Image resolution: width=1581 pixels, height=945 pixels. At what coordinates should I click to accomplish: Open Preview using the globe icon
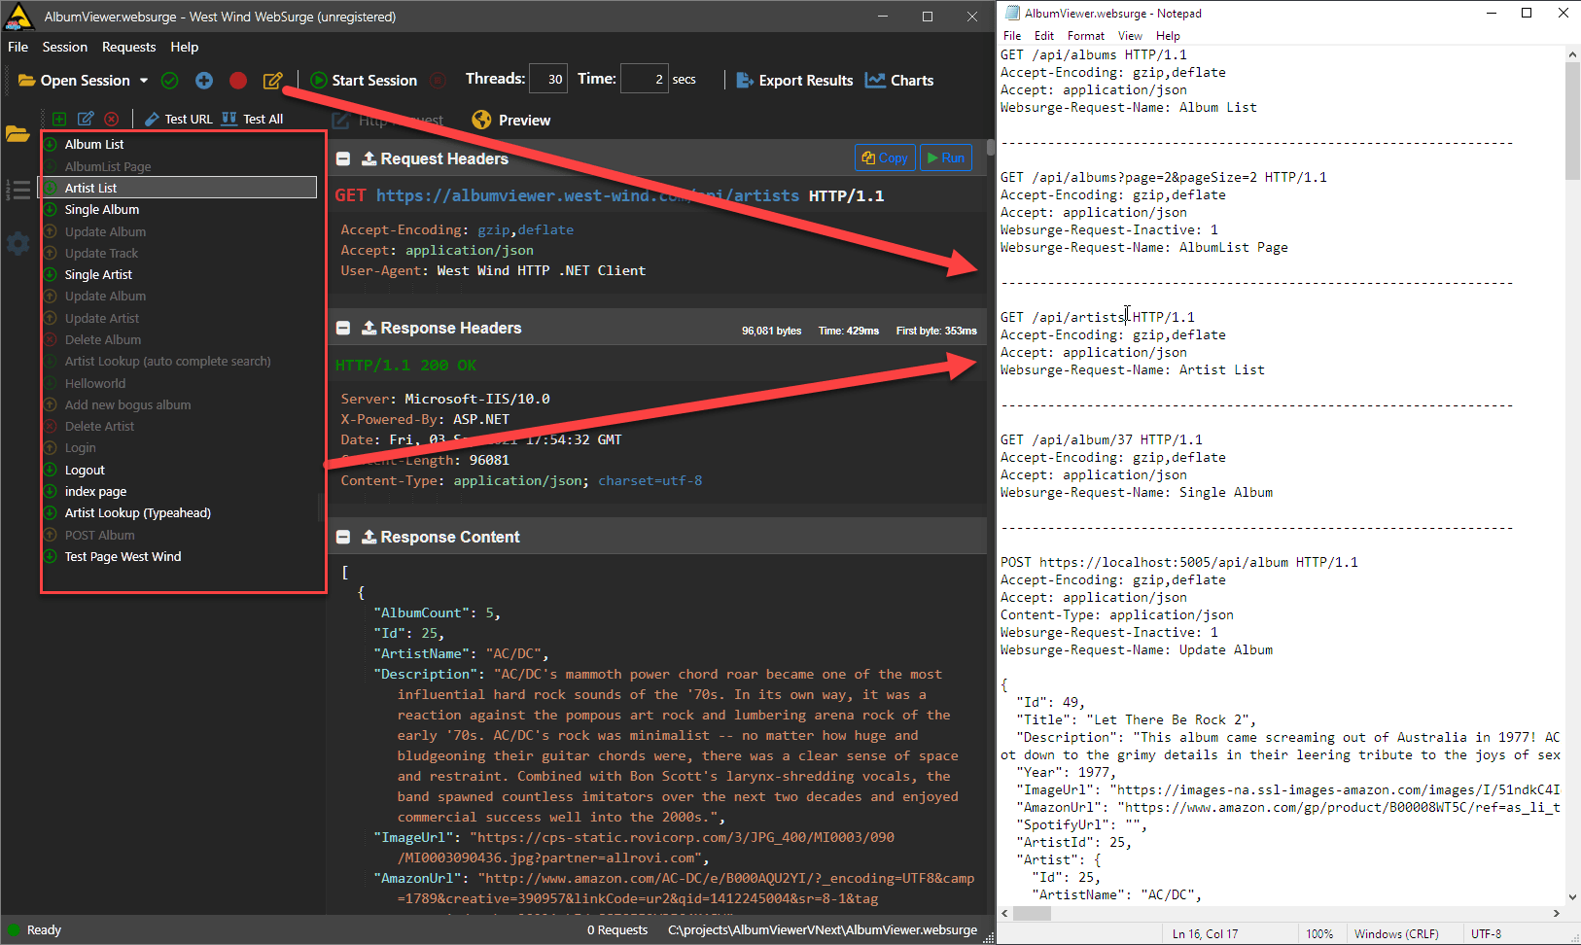481,120
